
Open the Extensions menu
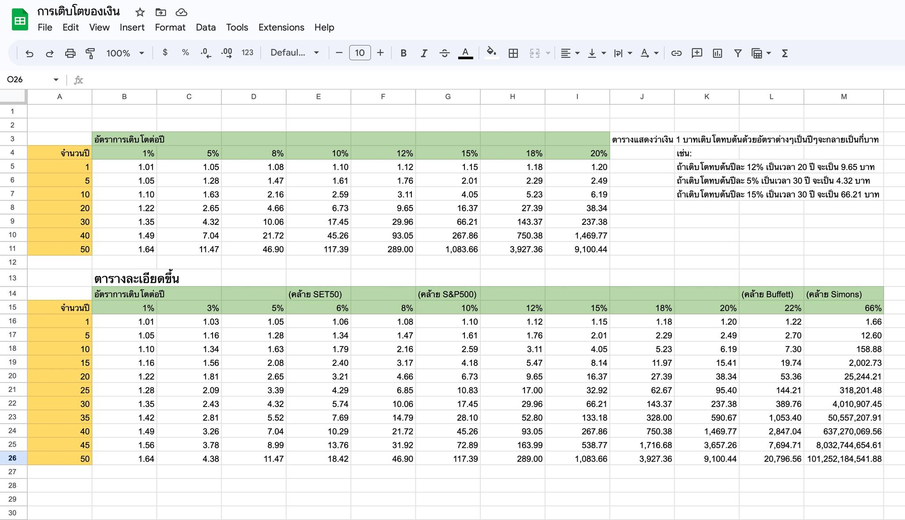click(x=281, y=27)
